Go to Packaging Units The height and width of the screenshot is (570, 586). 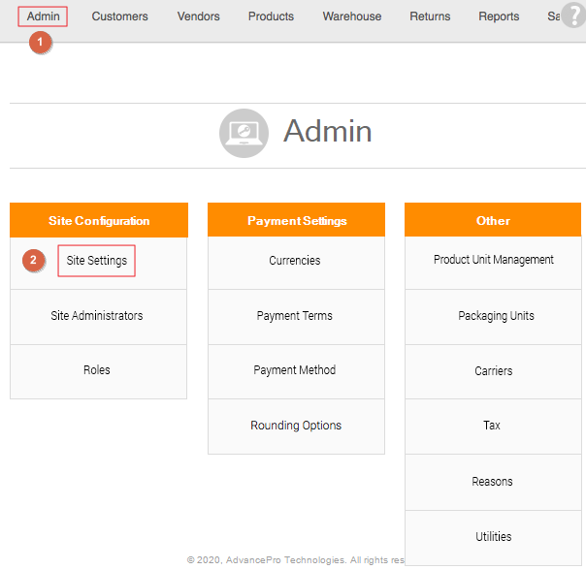coord(494,316)
